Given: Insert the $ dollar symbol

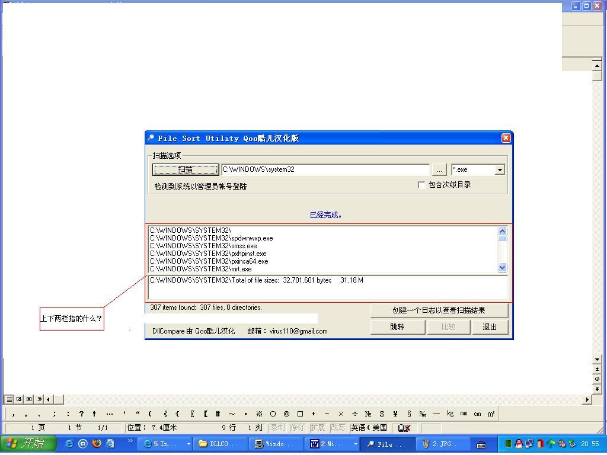Looking at the screenshot, I should pos(382,414).
